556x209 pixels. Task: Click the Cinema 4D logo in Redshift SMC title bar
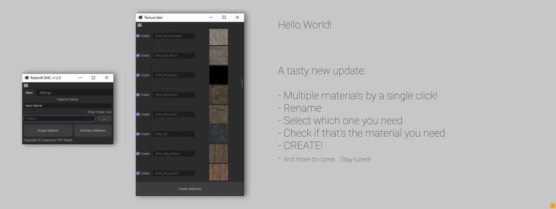(x=27, y=78)
